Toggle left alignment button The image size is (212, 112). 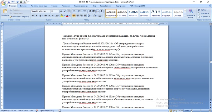(74, 16)
